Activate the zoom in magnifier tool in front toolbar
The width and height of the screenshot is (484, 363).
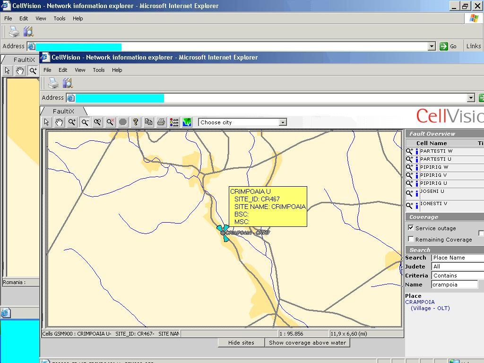tap(72, 122)
